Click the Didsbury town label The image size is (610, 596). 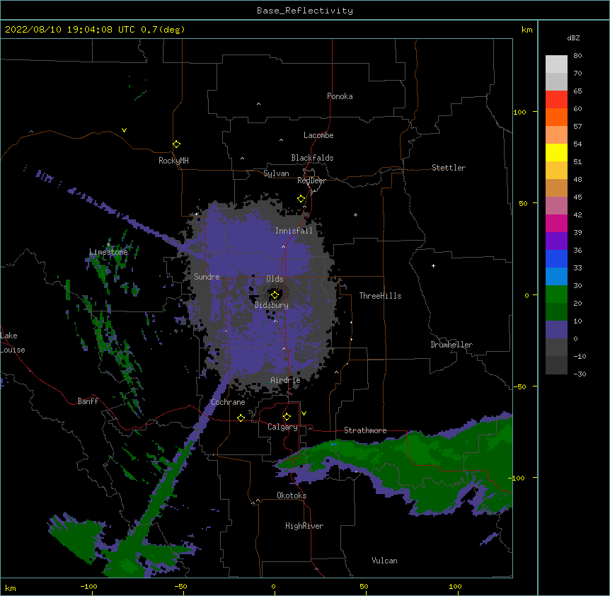pos(272,305)
